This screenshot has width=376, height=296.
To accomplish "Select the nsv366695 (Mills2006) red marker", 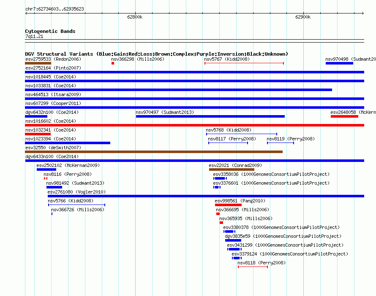I will [218, 214].
